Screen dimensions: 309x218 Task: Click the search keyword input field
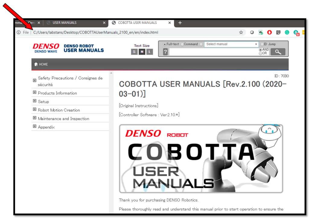(214, 52)
